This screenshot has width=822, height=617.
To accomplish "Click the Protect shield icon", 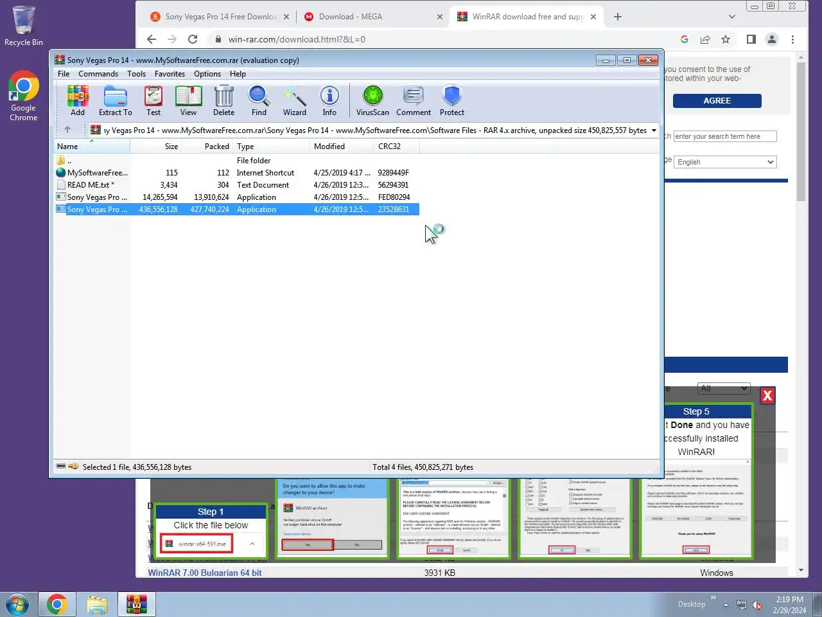I will tap(452, 101).
